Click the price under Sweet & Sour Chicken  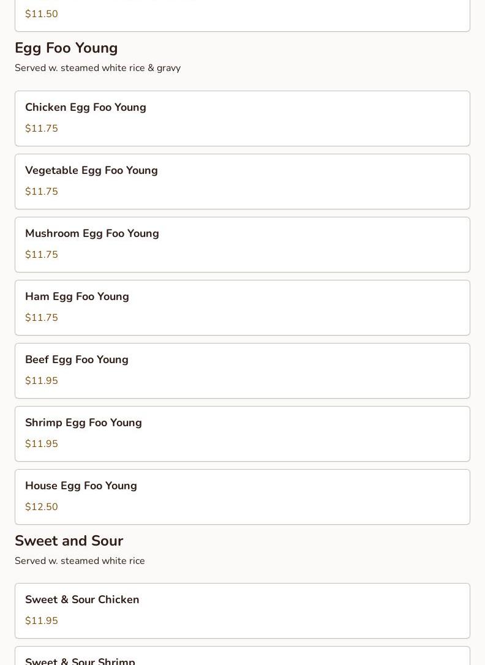(42, 621)
